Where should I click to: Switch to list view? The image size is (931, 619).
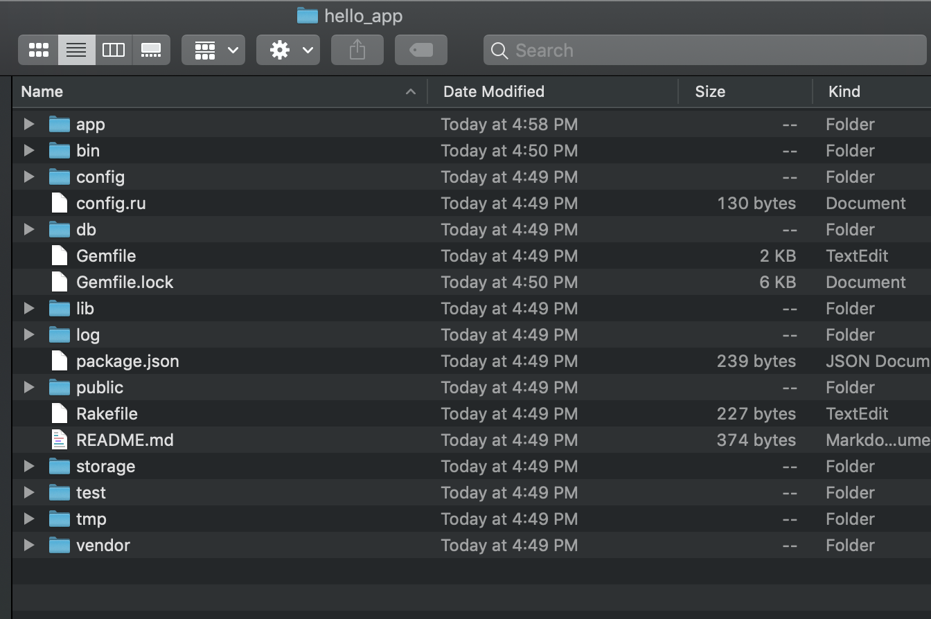pyautogui.click(x=76, y=50)
